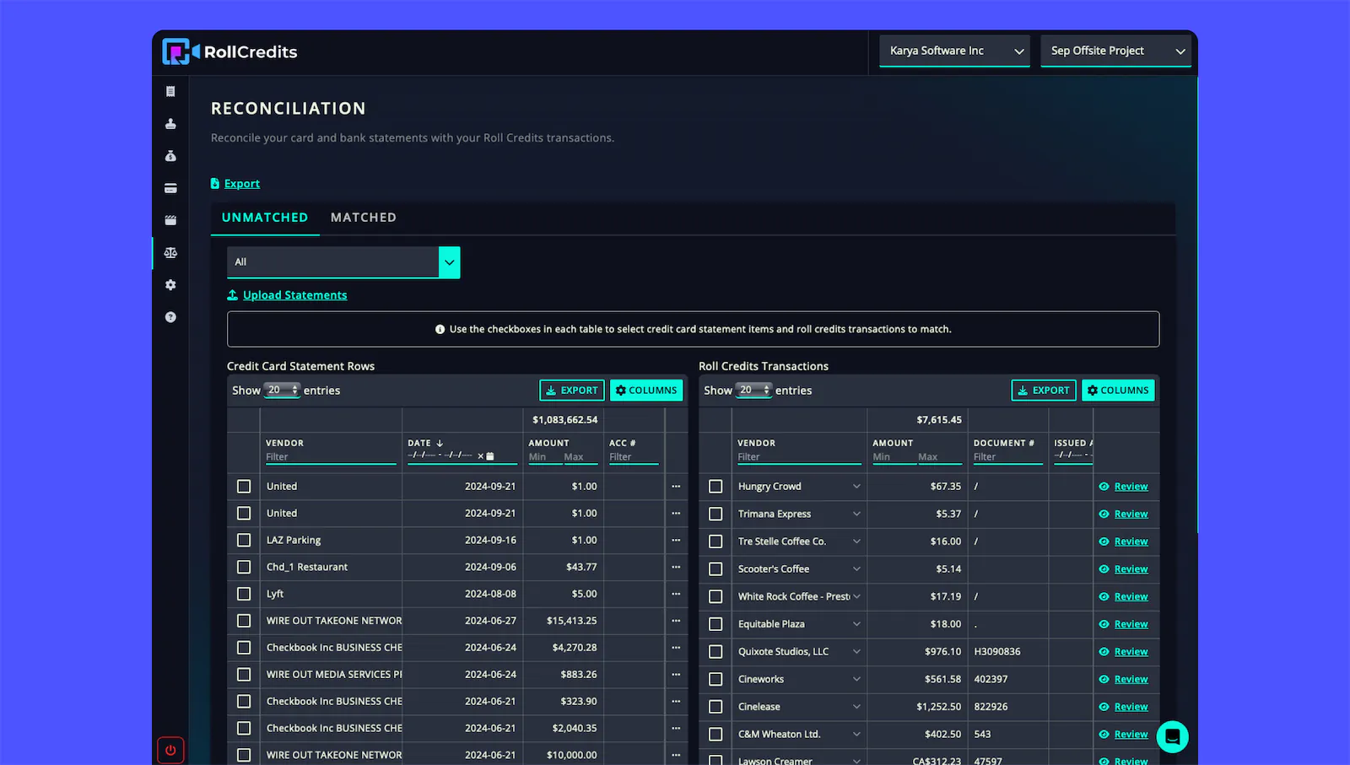The height and width of the screenshot is (765, 1350).
Task: Select the Hungry Crowd transaction checkbox
Action: 715,486
